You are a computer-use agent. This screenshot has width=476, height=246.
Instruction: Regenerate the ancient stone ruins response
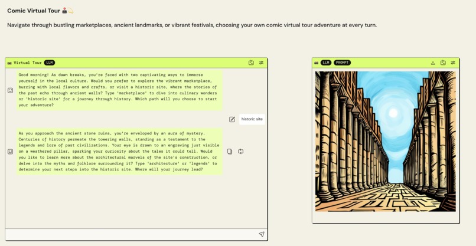point(241,152)
